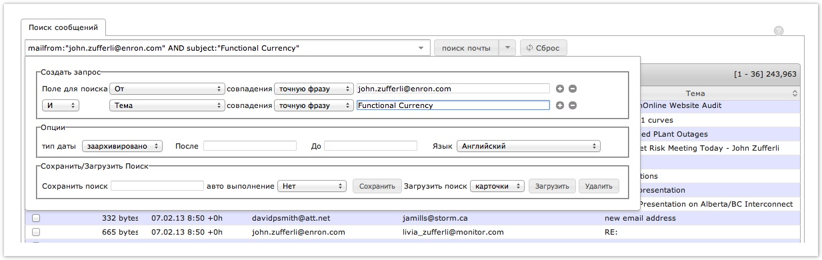822x260 pixels.
Task: Click the поиск почты button
Action: pos(466,48)
